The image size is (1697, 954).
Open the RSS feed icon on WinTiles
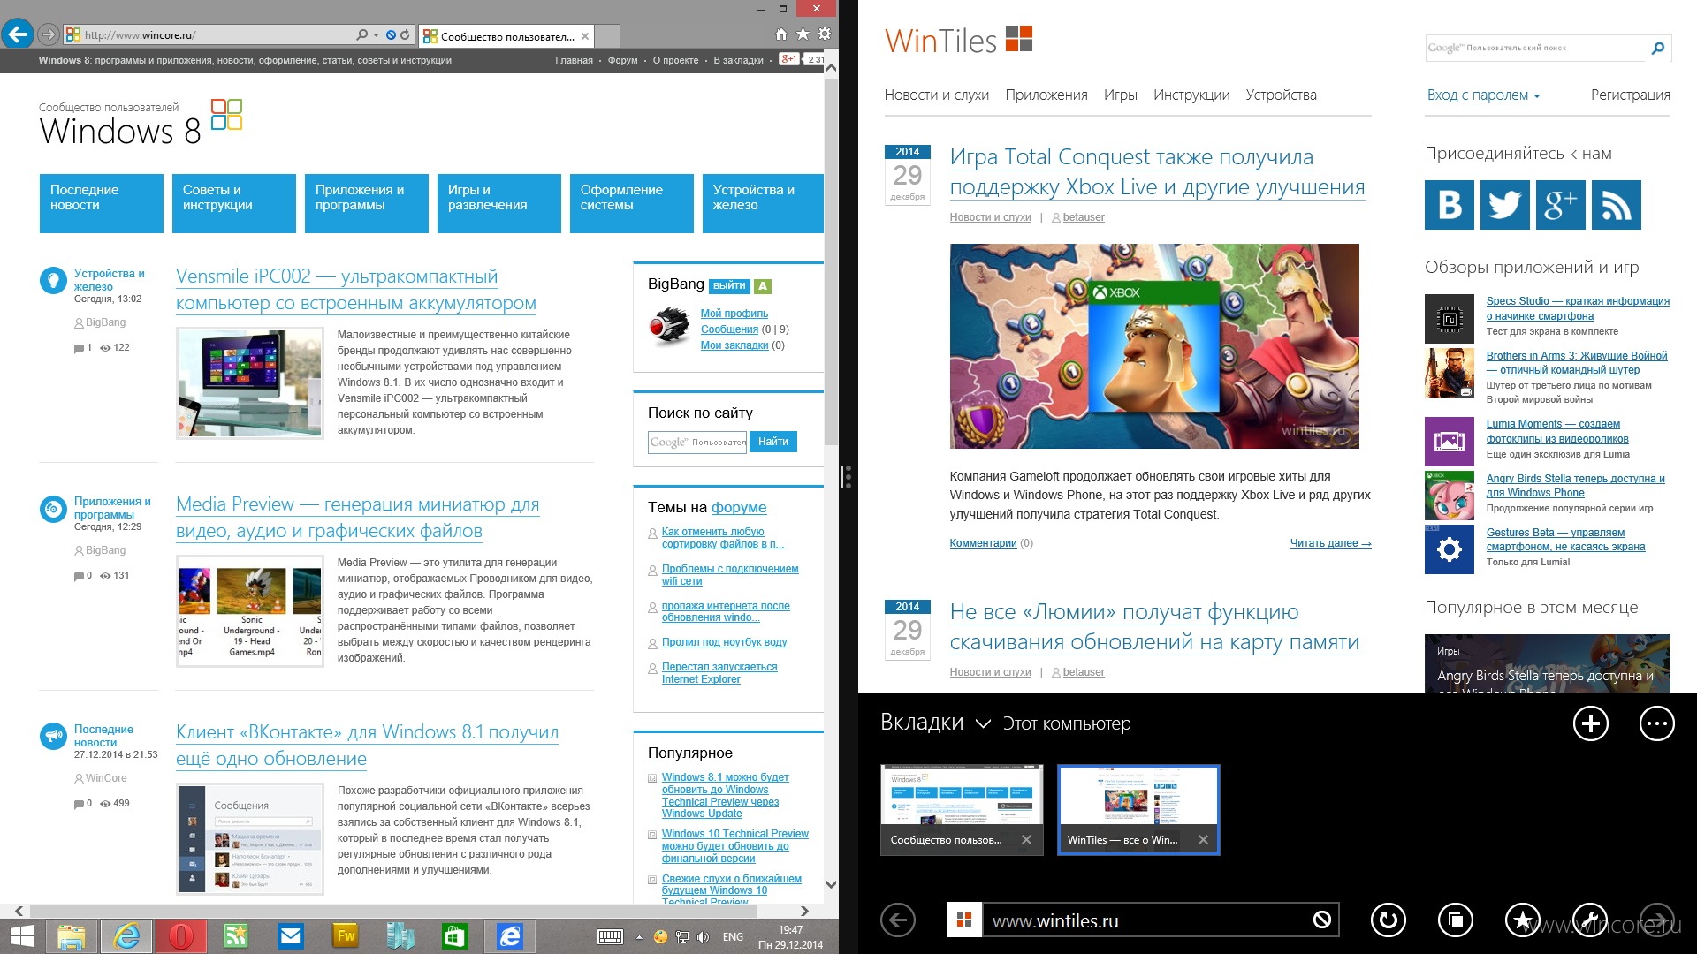1616,205
